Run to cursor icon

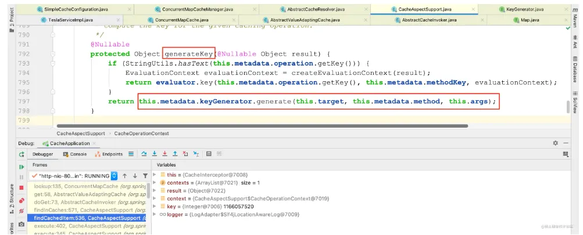coord(196,154)
